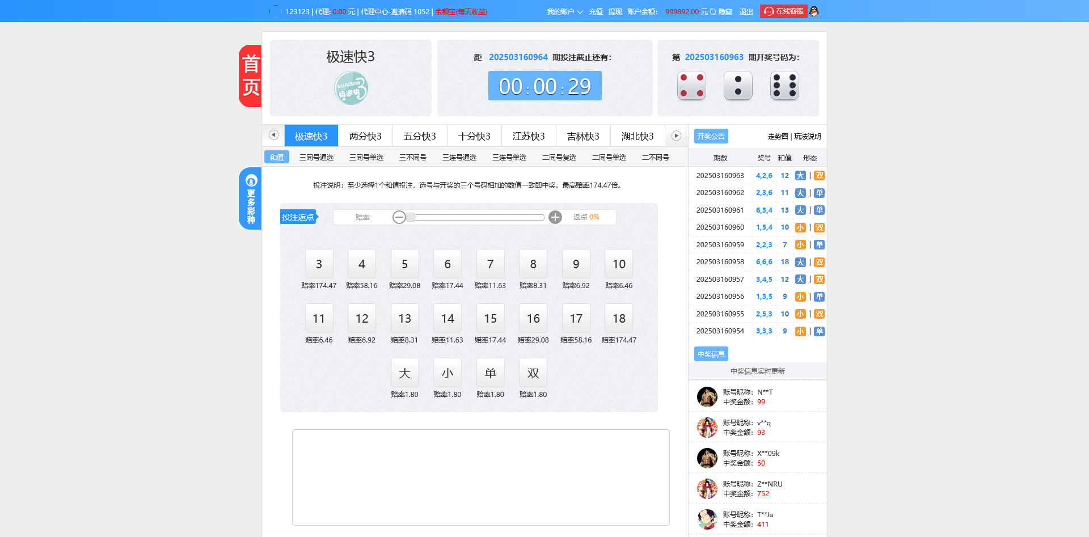This screenshot has height=537, width=1089.
Task: Click the refresh icon beside account balance
Action: [x=713, y=12]
